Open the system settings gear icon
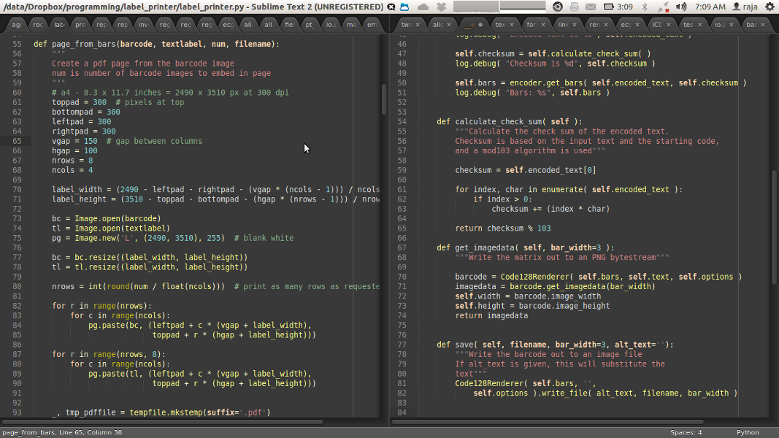The height and width of the screenshot is (438, 779). click(x=768, y=7)
